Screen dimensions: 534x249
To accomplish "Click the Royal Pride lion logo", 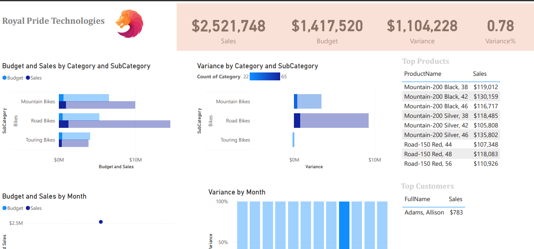I will (129, 24).
